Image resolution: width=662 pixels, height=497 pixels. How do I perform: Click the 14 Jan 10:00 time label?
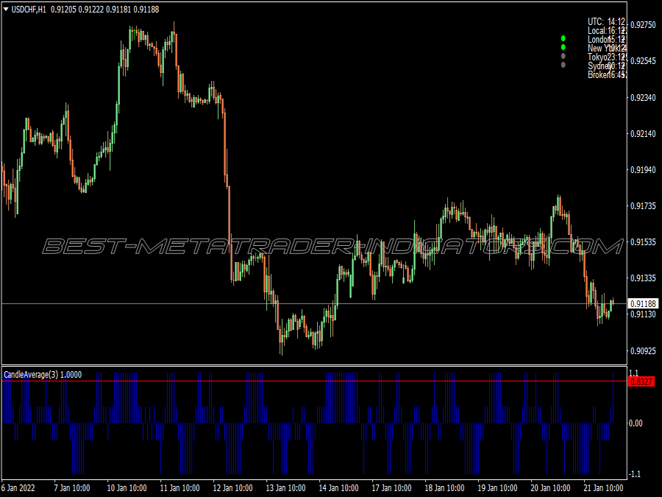click(x=338, y=487)
